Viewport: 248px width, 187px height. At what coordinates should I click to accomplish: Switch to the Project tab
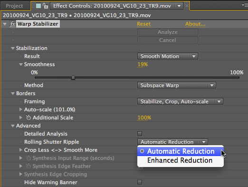14,6
